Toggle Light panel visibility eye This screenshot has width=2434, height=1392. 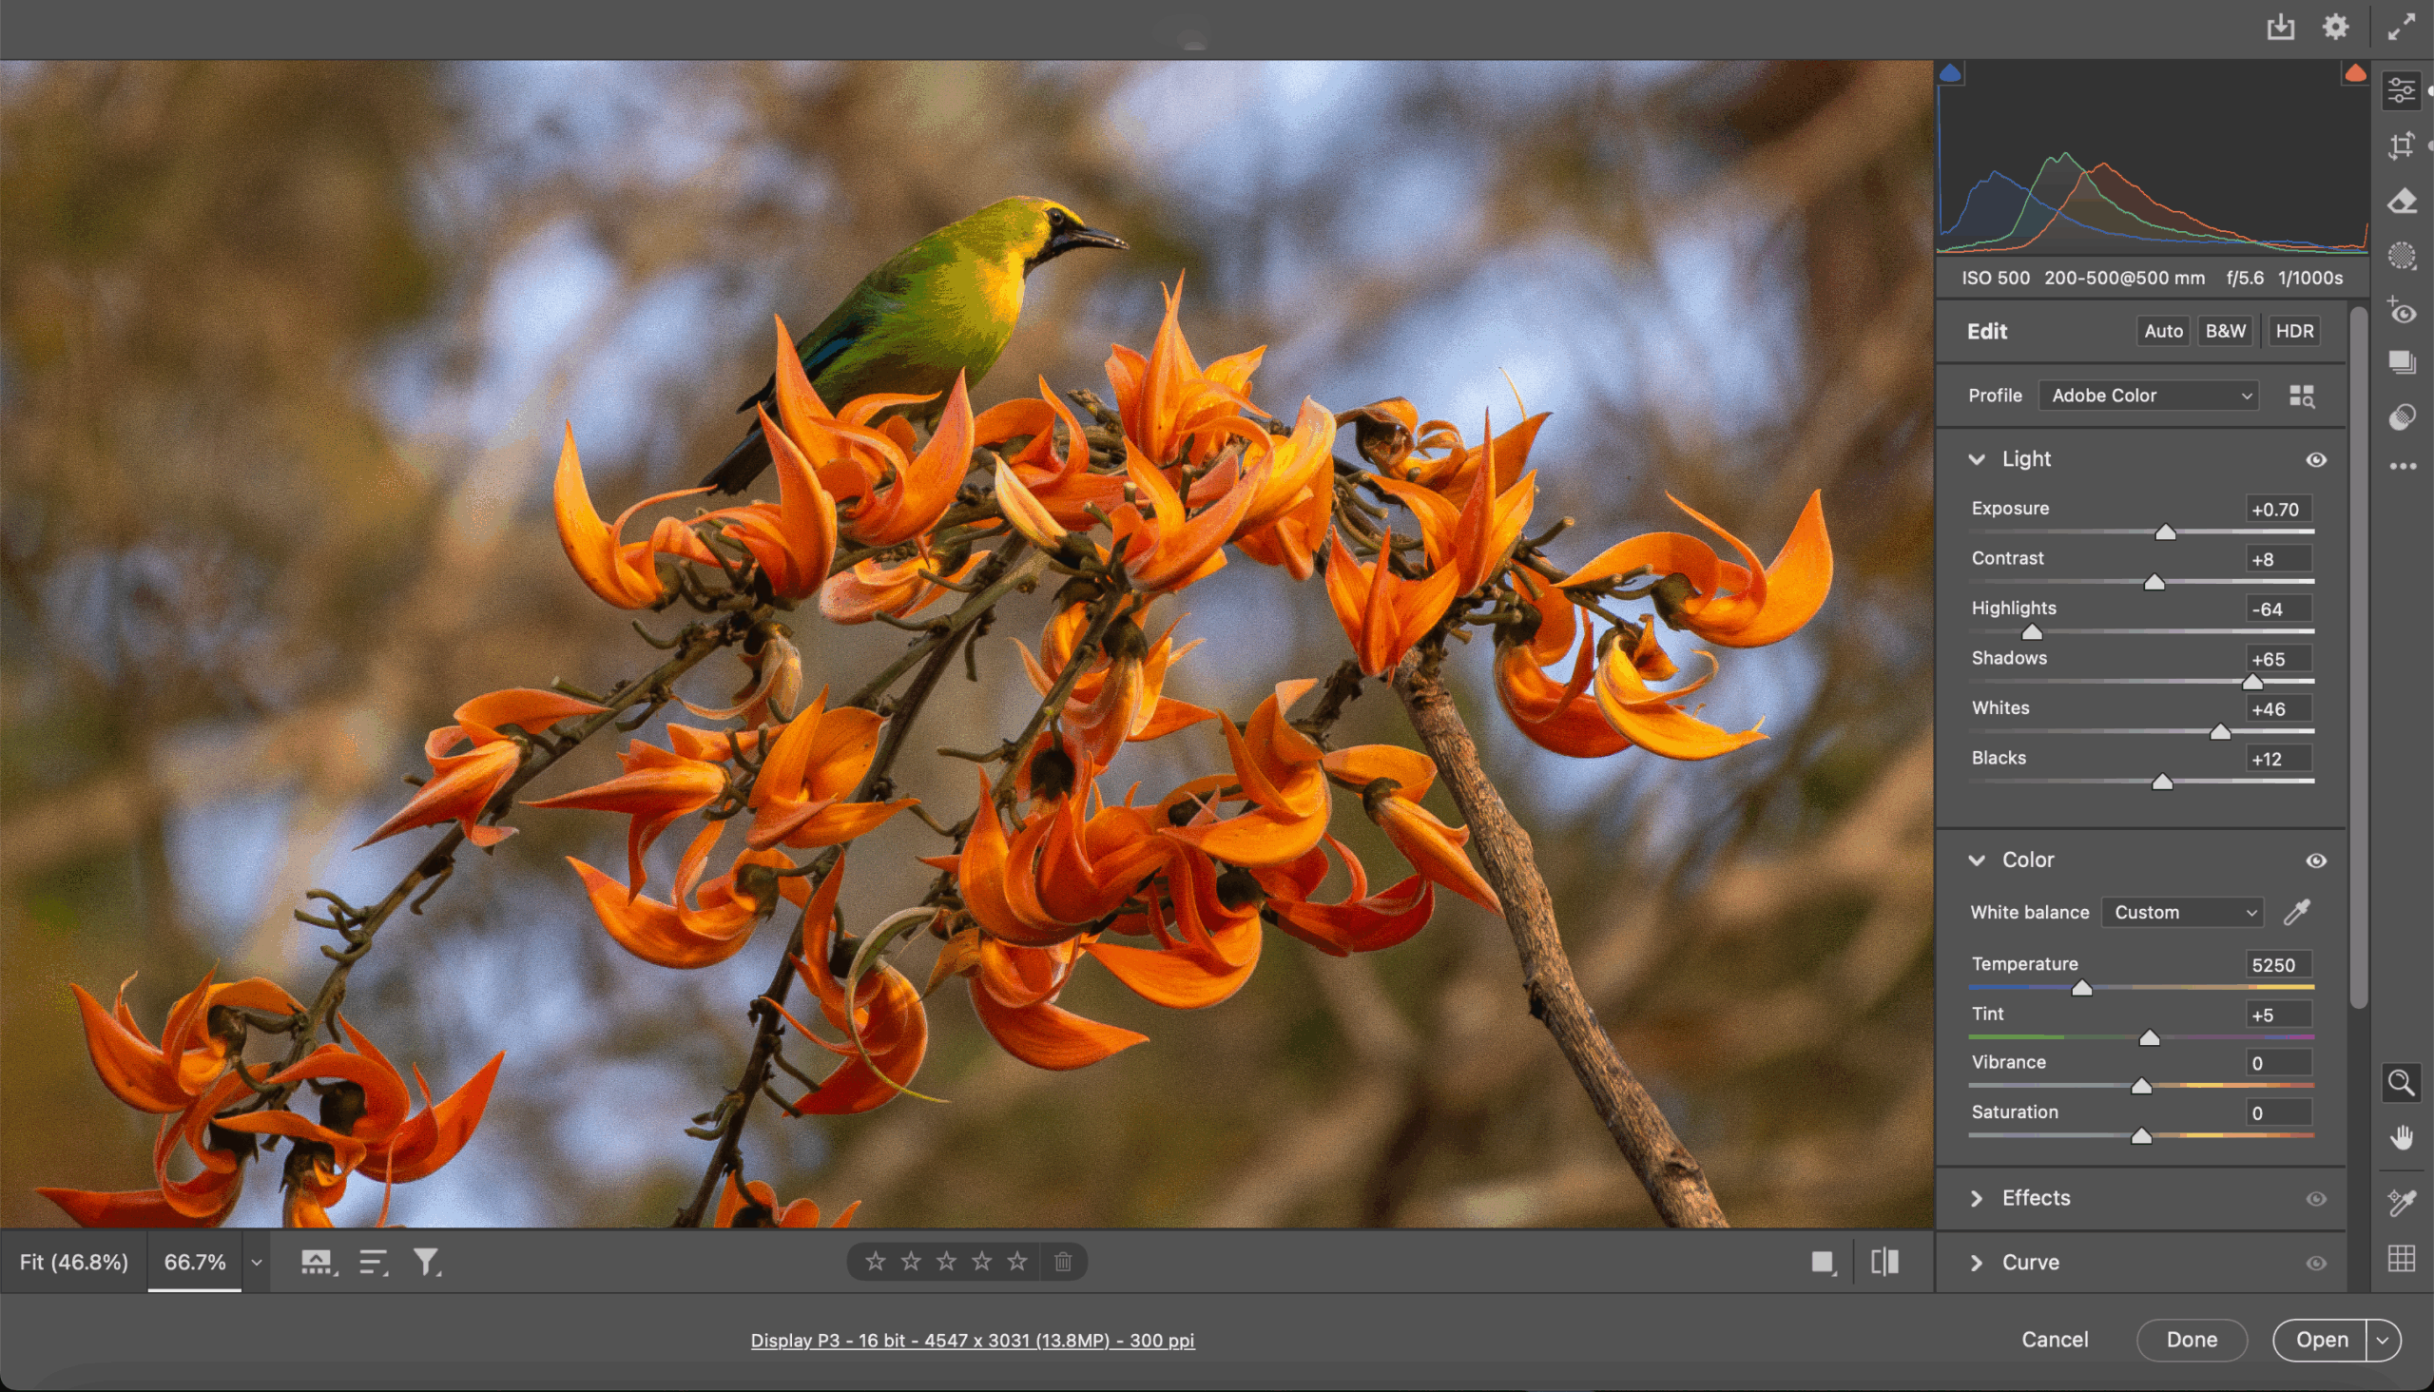click(x=2315, y=460)
